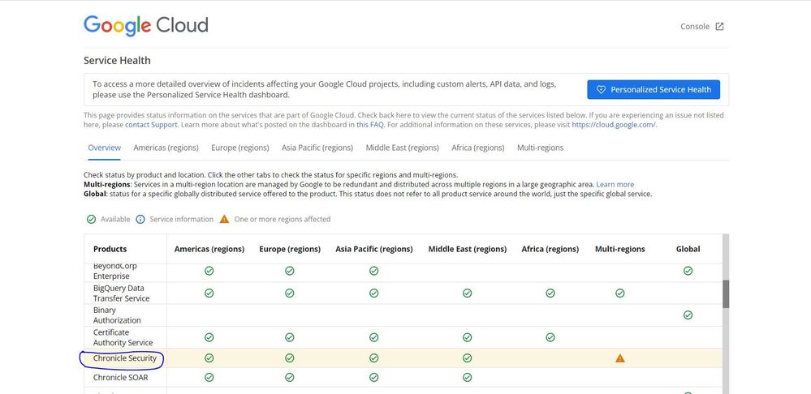Click Certificate Authority Service Africa check
Viewport: 811px width, 394px height.
(x=550, y=337)
